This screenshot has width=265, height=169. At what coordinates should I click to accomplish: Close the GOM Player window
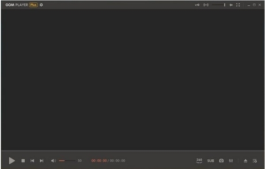click(x=260, y=5)
